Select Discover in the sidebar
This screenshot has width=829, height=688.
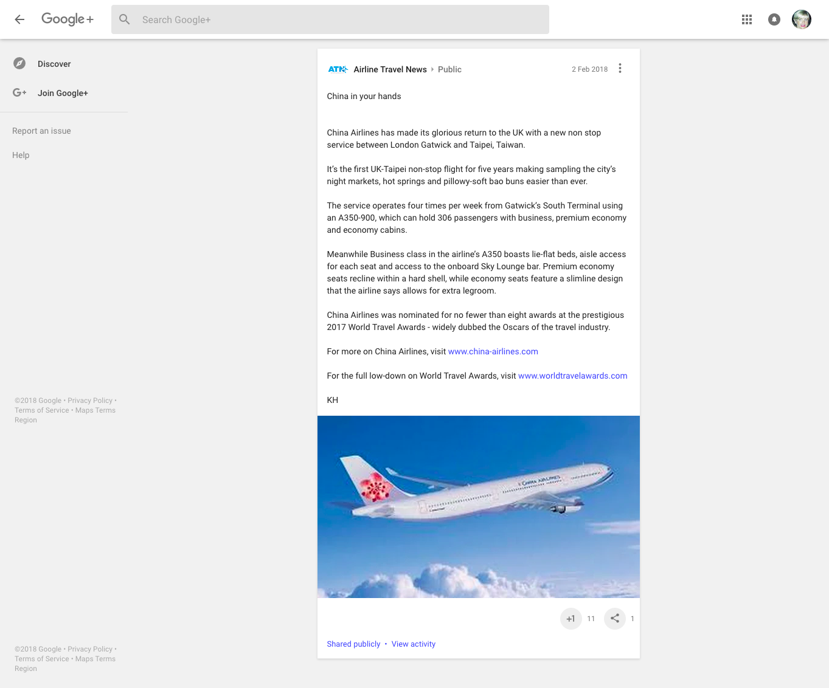click(54, 64)
